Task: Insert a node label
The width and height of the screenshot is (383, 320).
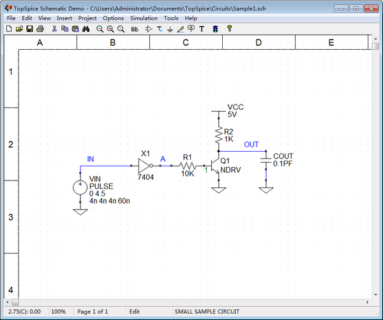Action: pyautogui.click(x=191, y=29)
